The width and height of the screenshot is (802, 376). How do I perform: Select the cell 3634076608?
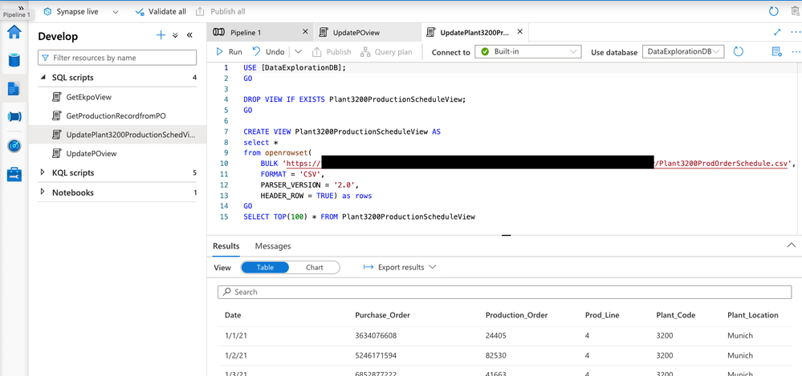coord(376,336)
